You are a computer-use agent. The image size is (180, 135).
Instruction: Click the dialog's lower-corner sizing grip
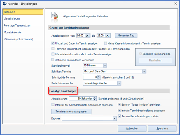(178, 133)
